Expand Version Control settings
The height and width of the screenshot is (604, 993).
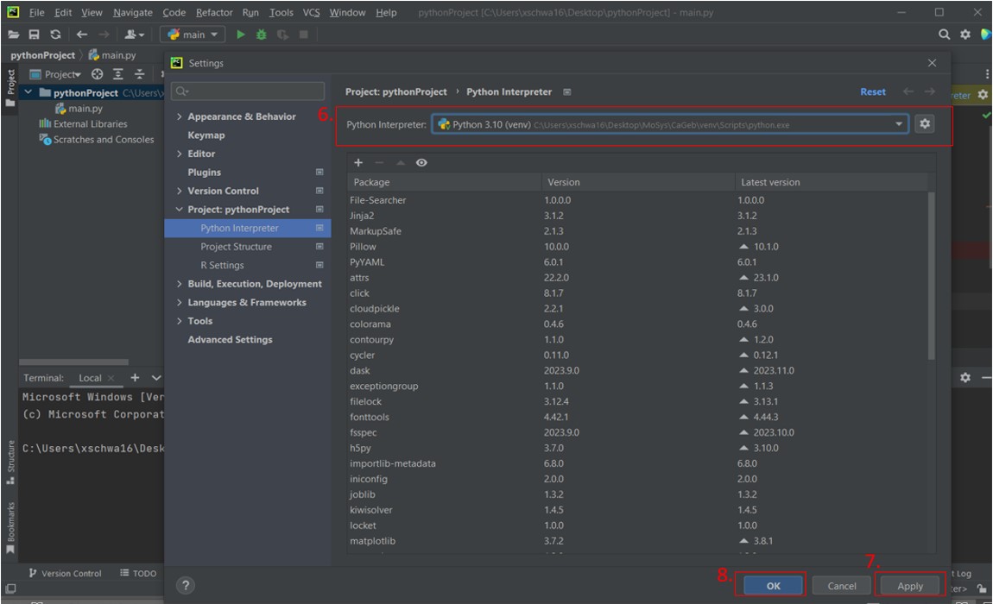180,191
